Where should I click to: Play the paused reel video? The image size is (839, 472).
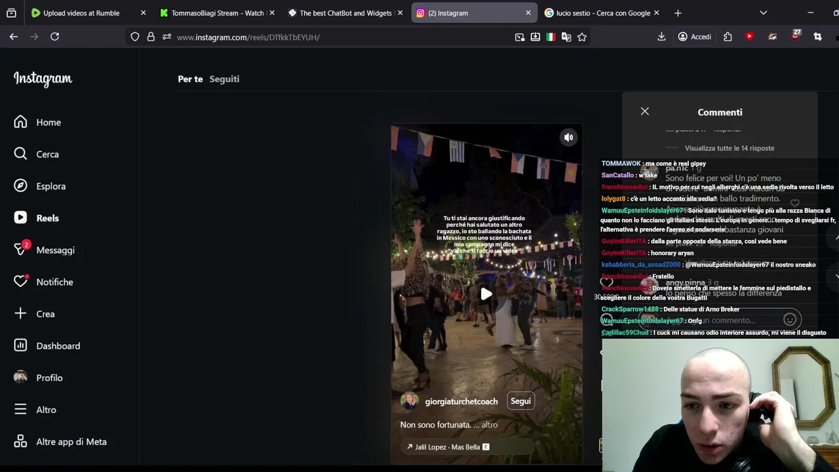coord(486,294)
